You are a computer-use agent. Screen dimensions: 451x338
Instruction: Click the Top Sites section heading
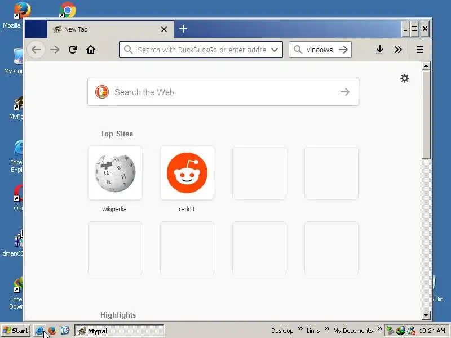117,134
